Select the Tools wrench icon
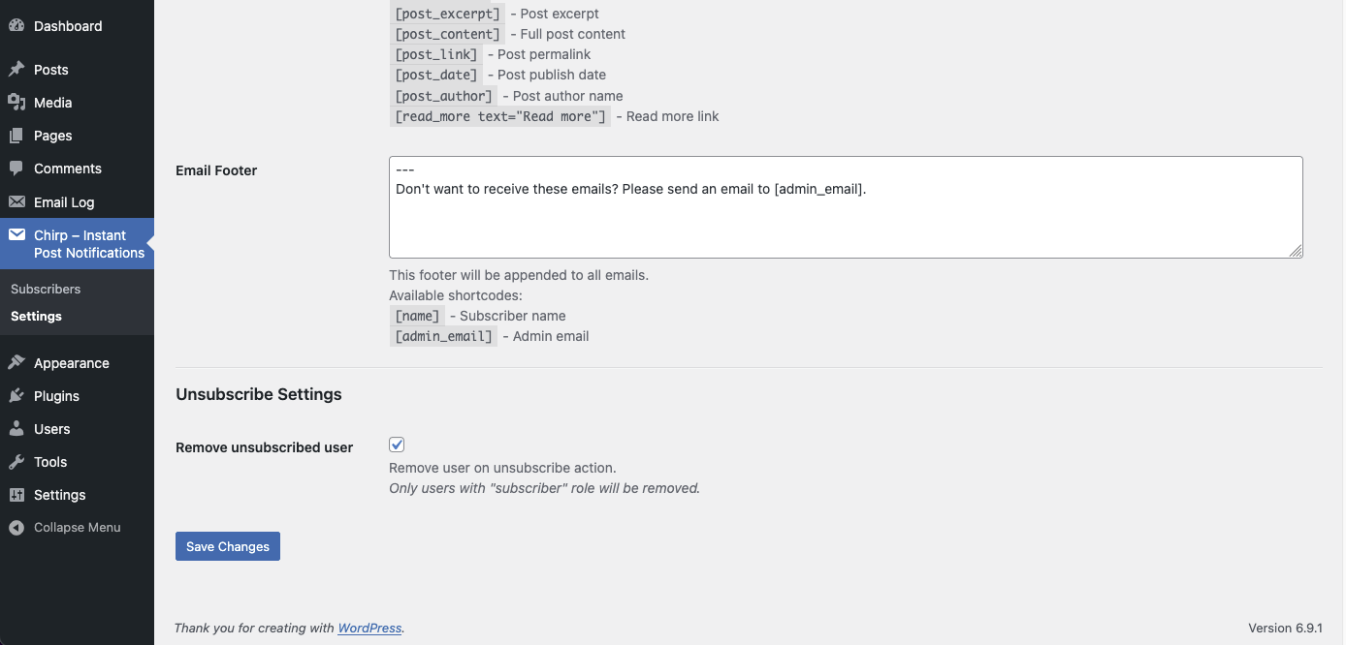Viewport: 1346px width, 645px height. [16, 461]
